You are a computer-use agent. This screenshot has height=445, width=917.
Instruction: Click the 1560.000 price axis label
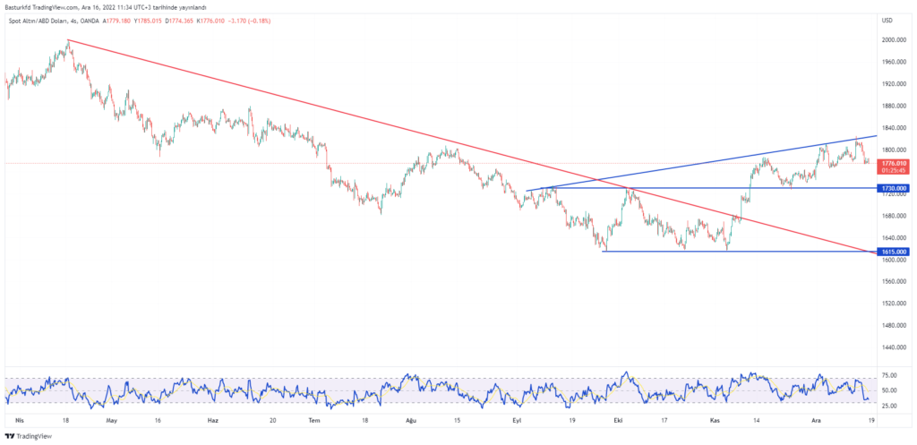point(894,282)
